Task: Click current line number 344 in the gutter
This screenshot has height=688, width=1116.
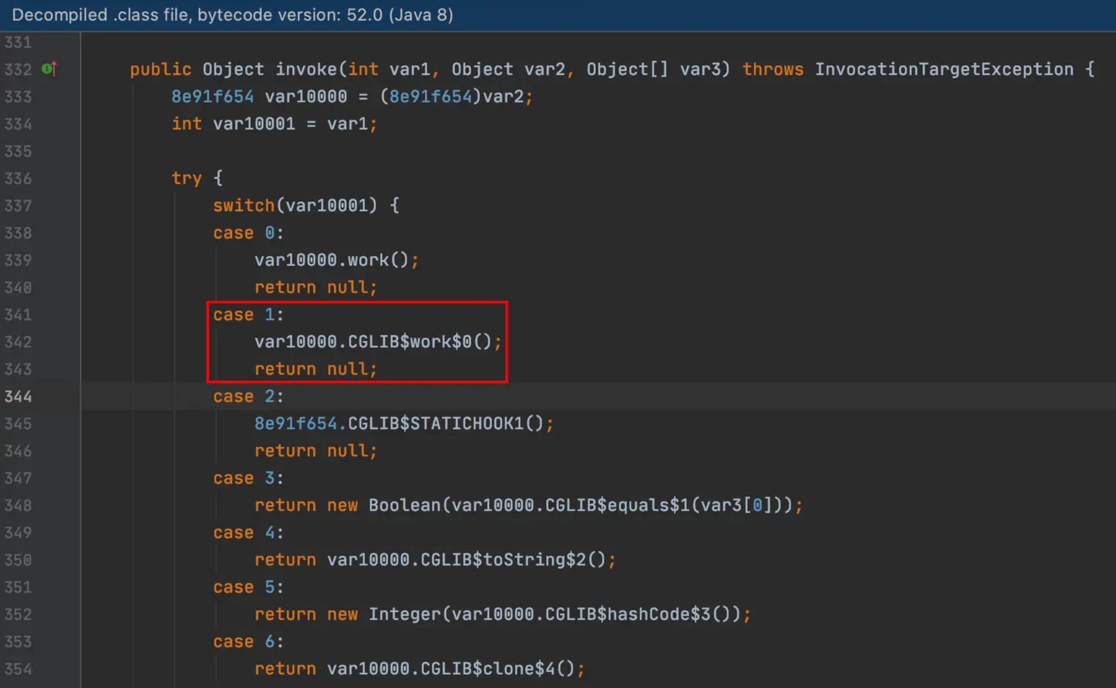Action: (x=18, y=397)
